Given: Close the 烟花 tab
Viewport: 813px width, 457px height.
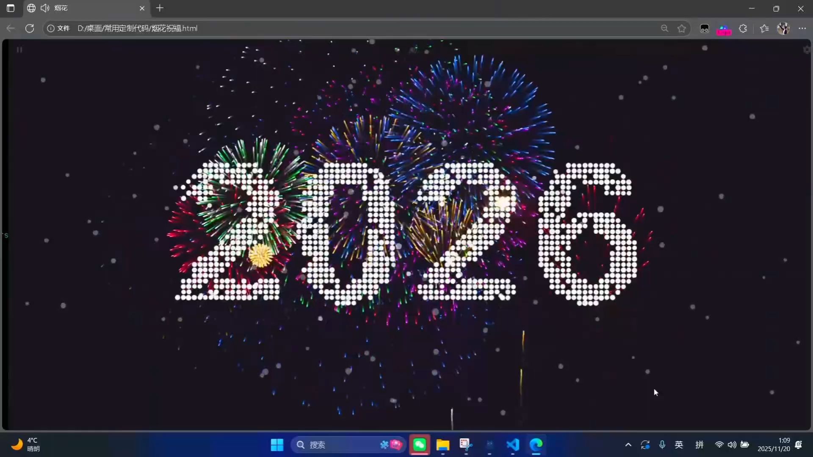Looking at the screenshot, I should coord(142,8).
